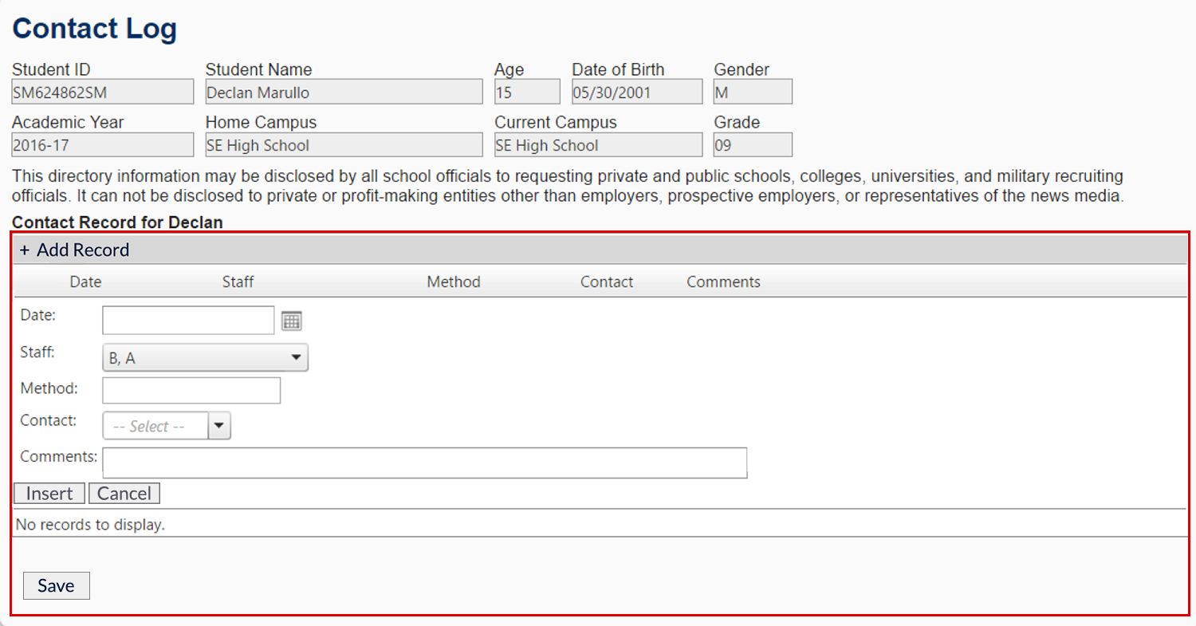Click into the Date input field
This screenshot has width=1196, height=626.
[188, 321]
